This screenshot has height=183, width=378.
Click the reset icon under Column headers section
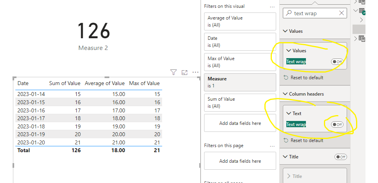pyautogui.click(x=286, y=140)
